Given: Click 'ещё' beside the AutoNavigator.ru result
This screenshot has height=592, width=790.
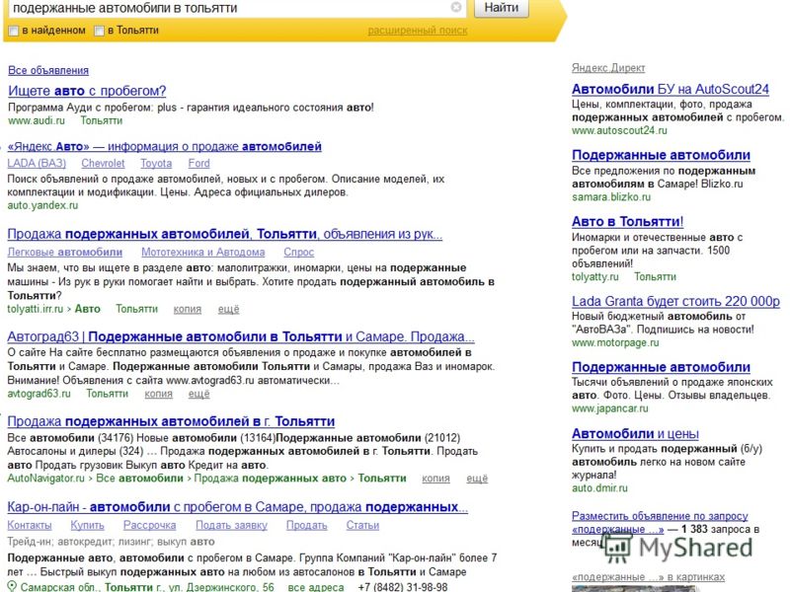Looking at the screenshot, I should pos(477,479).
